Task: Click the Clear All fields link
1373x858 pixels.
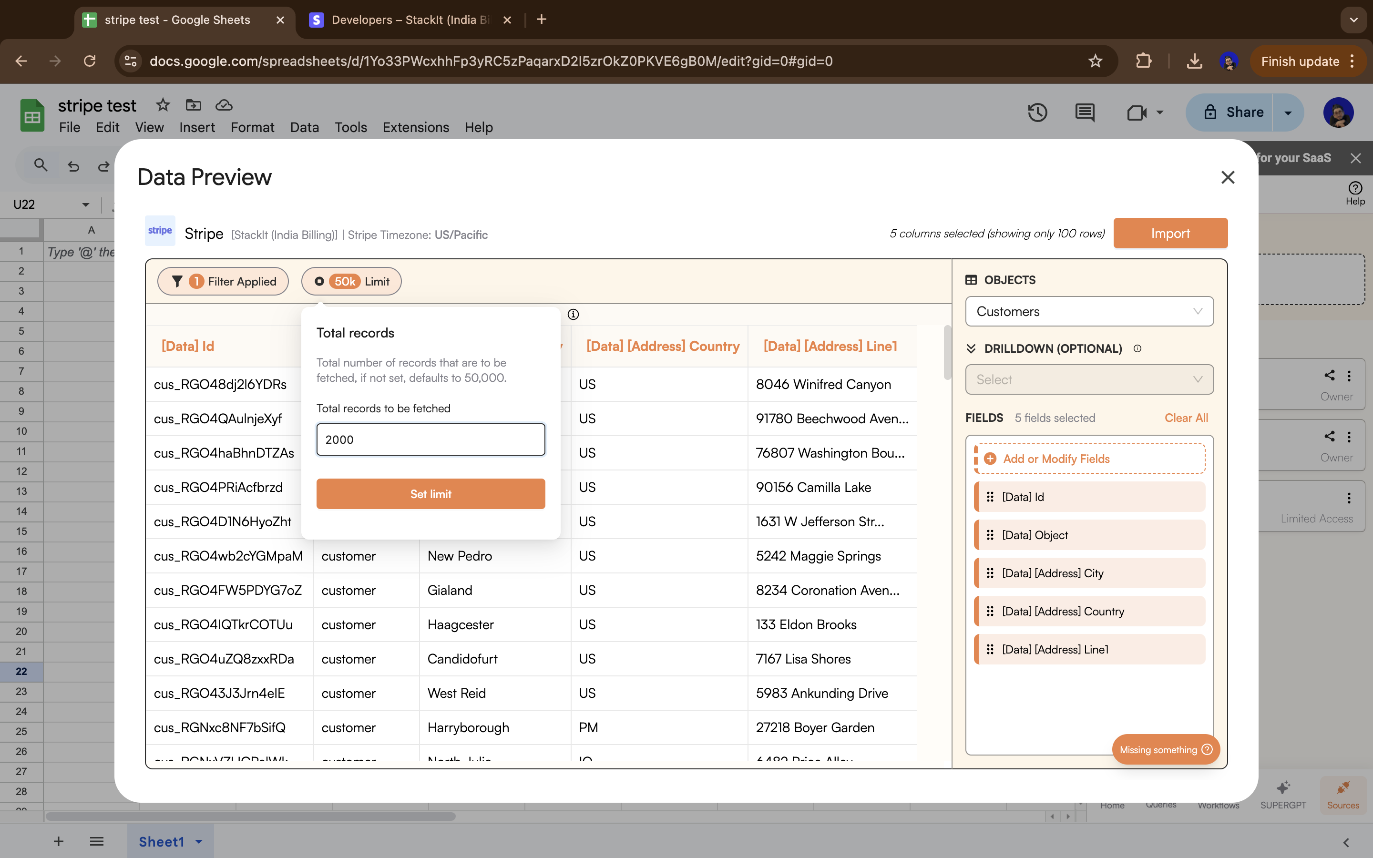Action: [1186, 418]
